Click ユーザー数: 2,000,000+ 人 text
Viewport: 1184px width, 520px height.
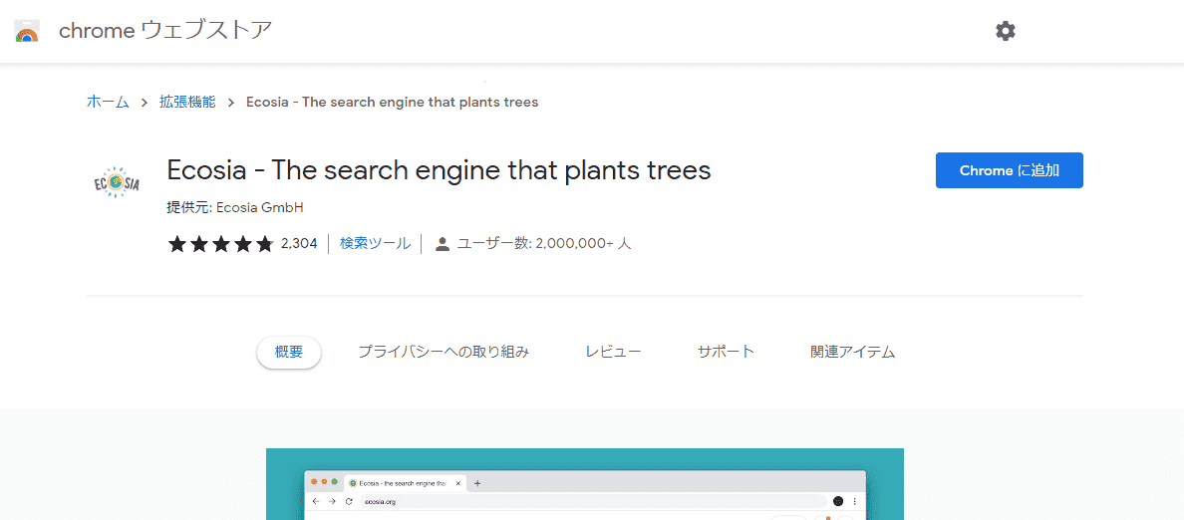[544, 244]
